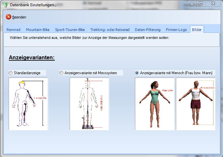Screen dimensions: 223x157
Task: Switch to the Mountain-Bike tab
Action: click(38, 29)
